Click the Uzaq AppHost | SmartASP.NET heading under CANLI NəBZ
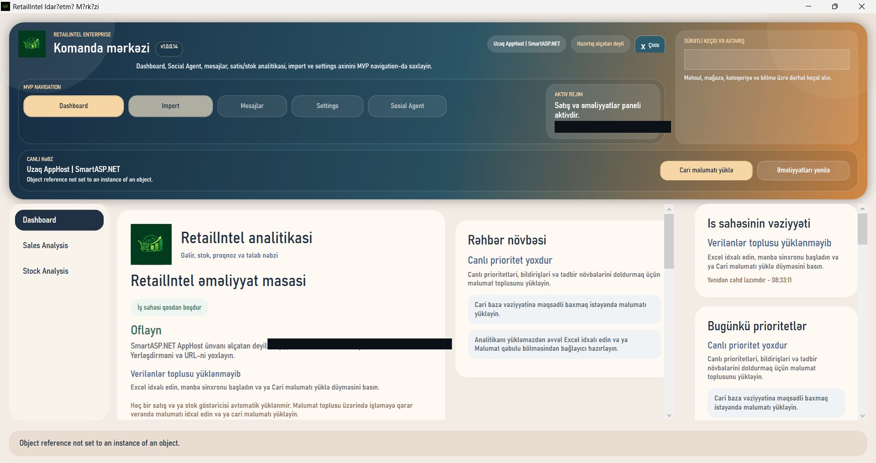 click(73, 169)
